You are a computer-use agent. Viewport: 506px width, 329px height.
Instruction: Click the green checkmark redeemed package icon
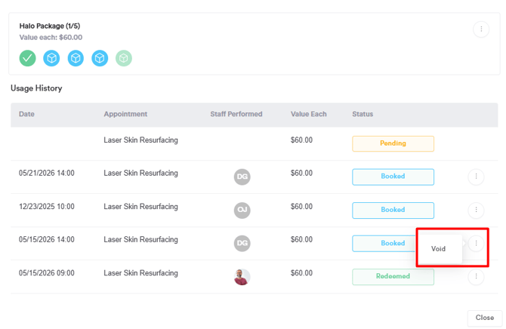coord(27,58)
